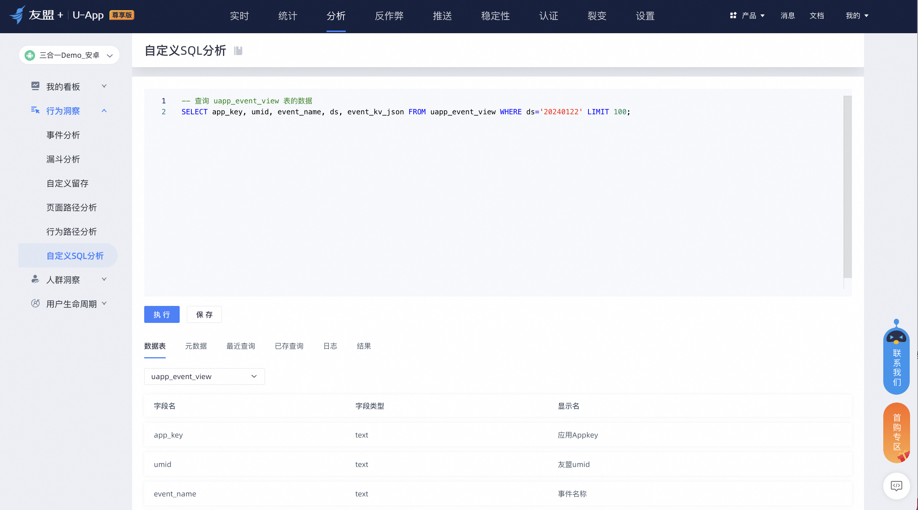
Task: Open the 我的 account dropdown
Action: point(857,15)
